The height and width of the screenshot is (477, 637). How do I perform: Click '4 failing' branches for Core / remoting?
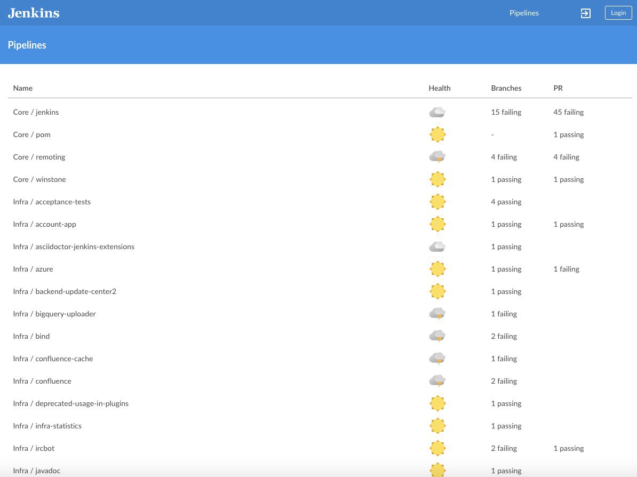(504, 157)
